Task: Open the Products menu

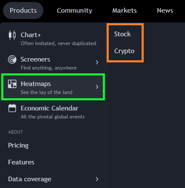Action: (x=23, y=11)
